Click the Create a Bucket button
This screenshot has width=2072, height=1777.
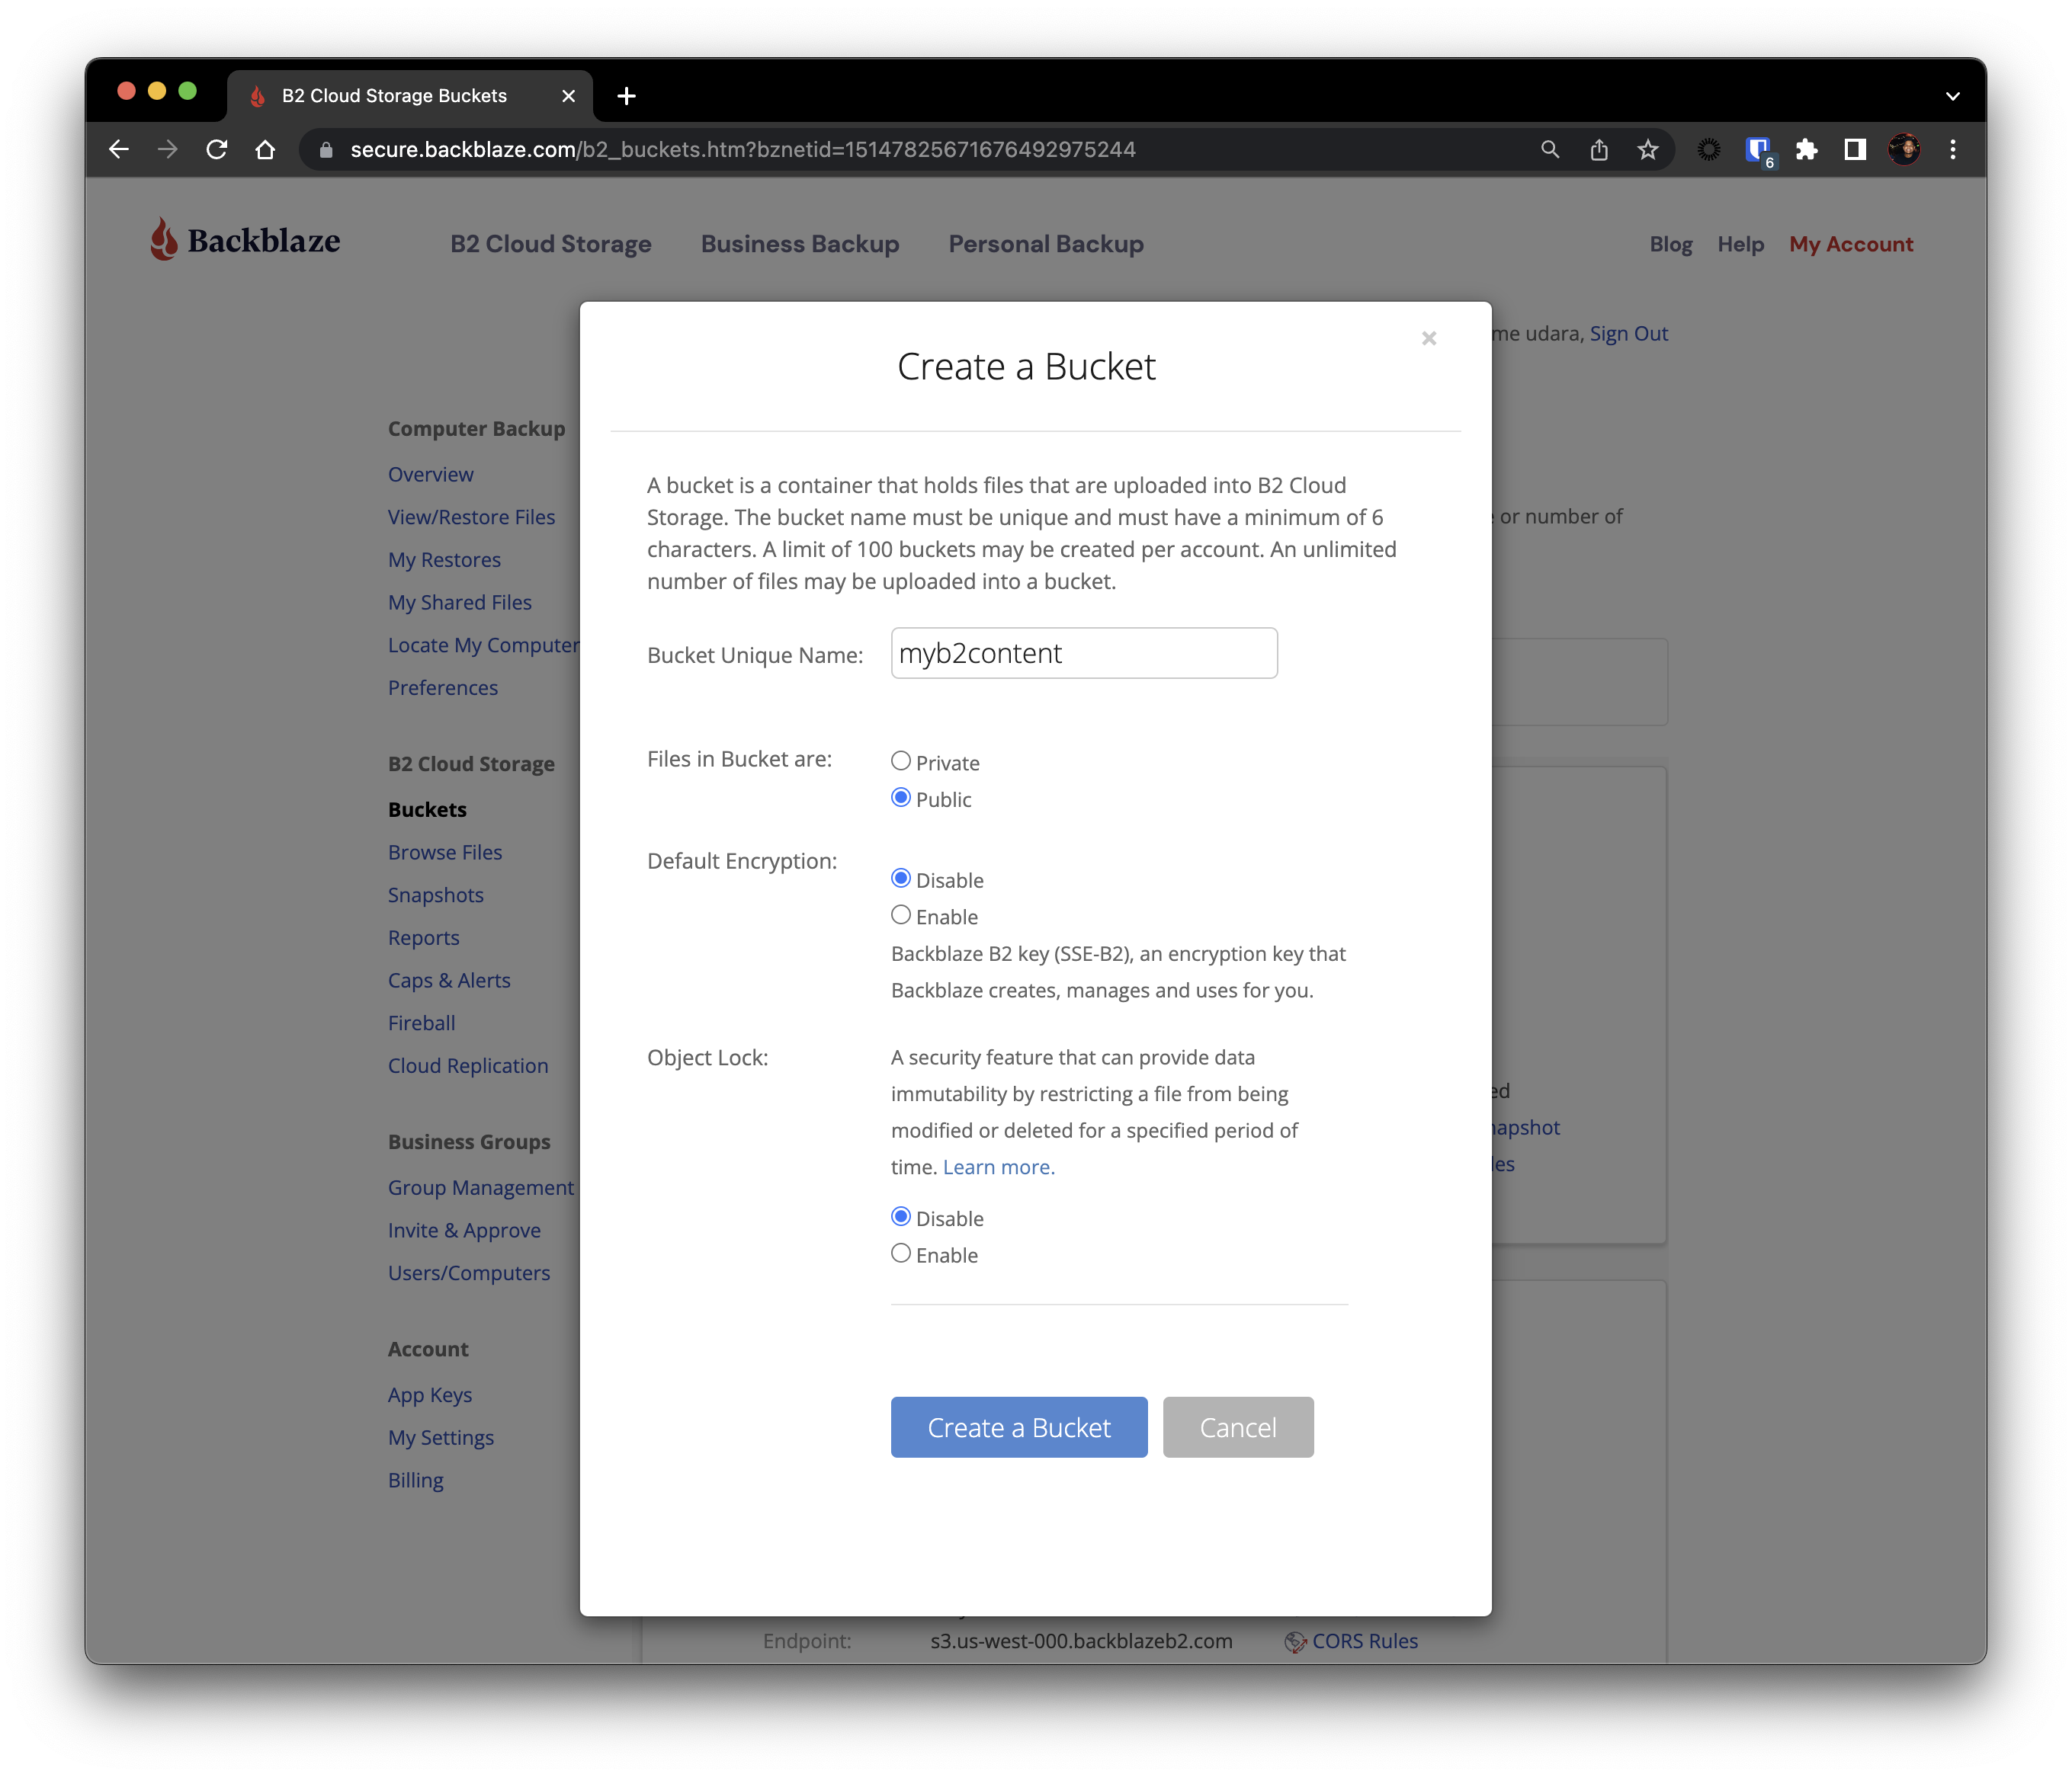(x=1018, y=1427)
